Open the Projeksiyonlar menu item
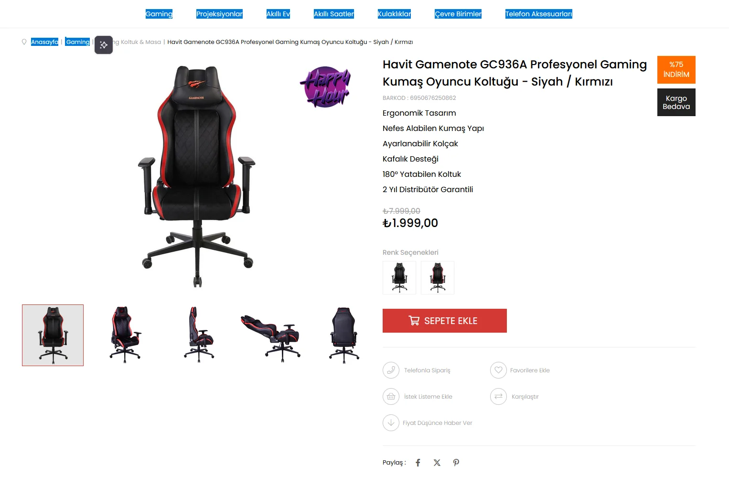This screenshot has height=488, width=729. (220, 14)
